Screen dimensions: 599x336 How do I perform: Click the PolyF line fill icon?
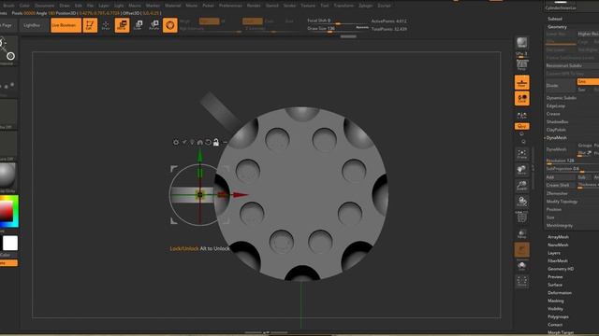click(x=522, y=217)
